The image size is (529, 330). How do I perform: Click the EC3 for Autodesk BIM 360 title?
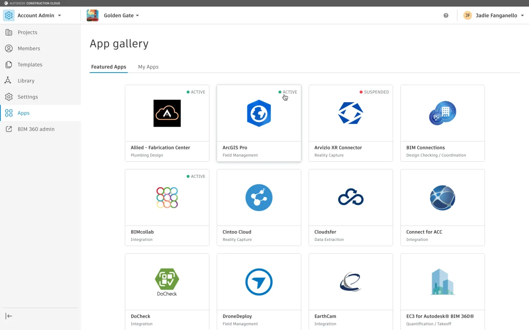tap(440, 316)
